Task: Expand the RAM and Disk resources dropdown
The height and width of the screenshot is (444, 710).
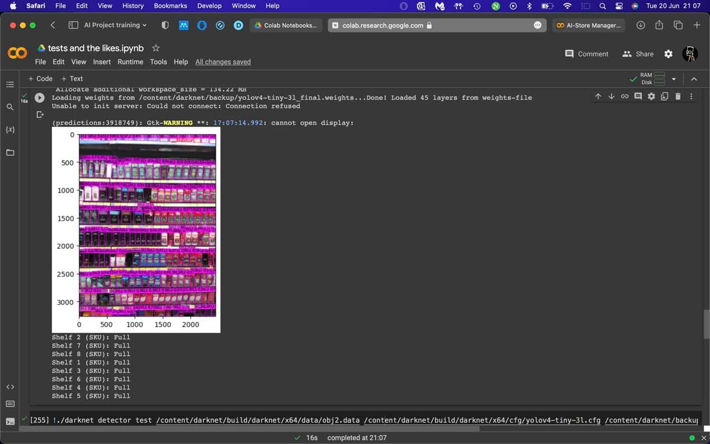Action: pos(674,79)
